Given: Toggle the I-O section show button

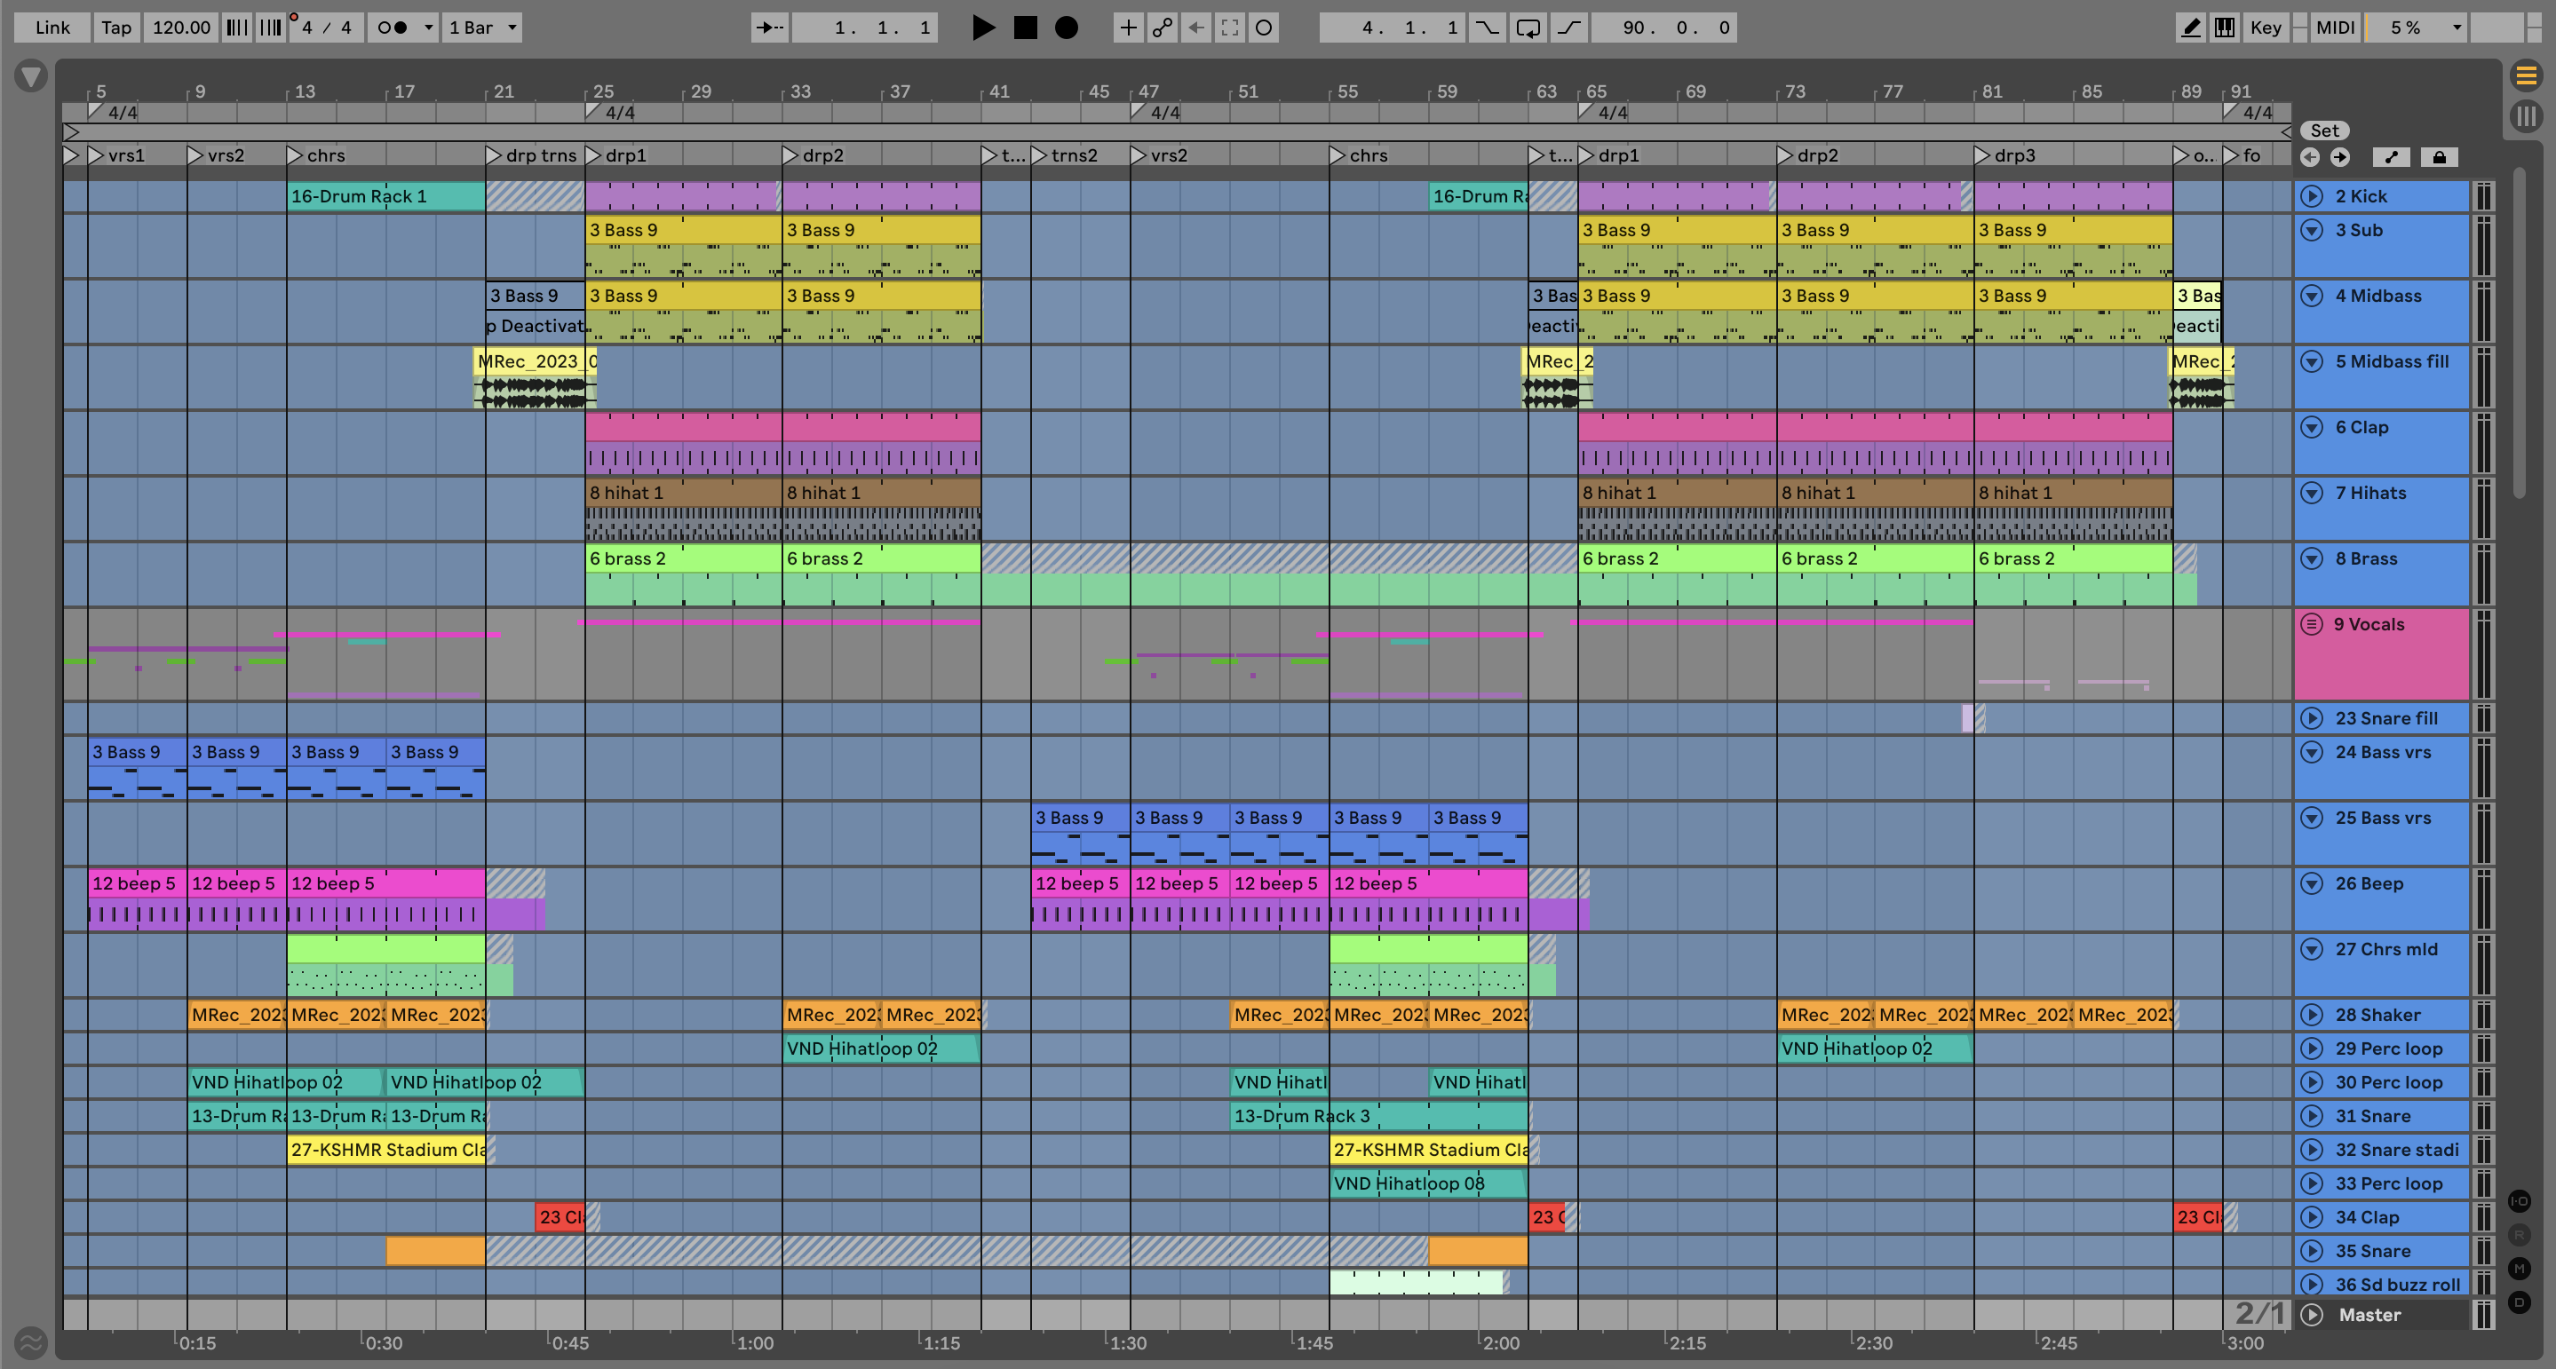Looking at the screenshot, I should [2519, 1201].
